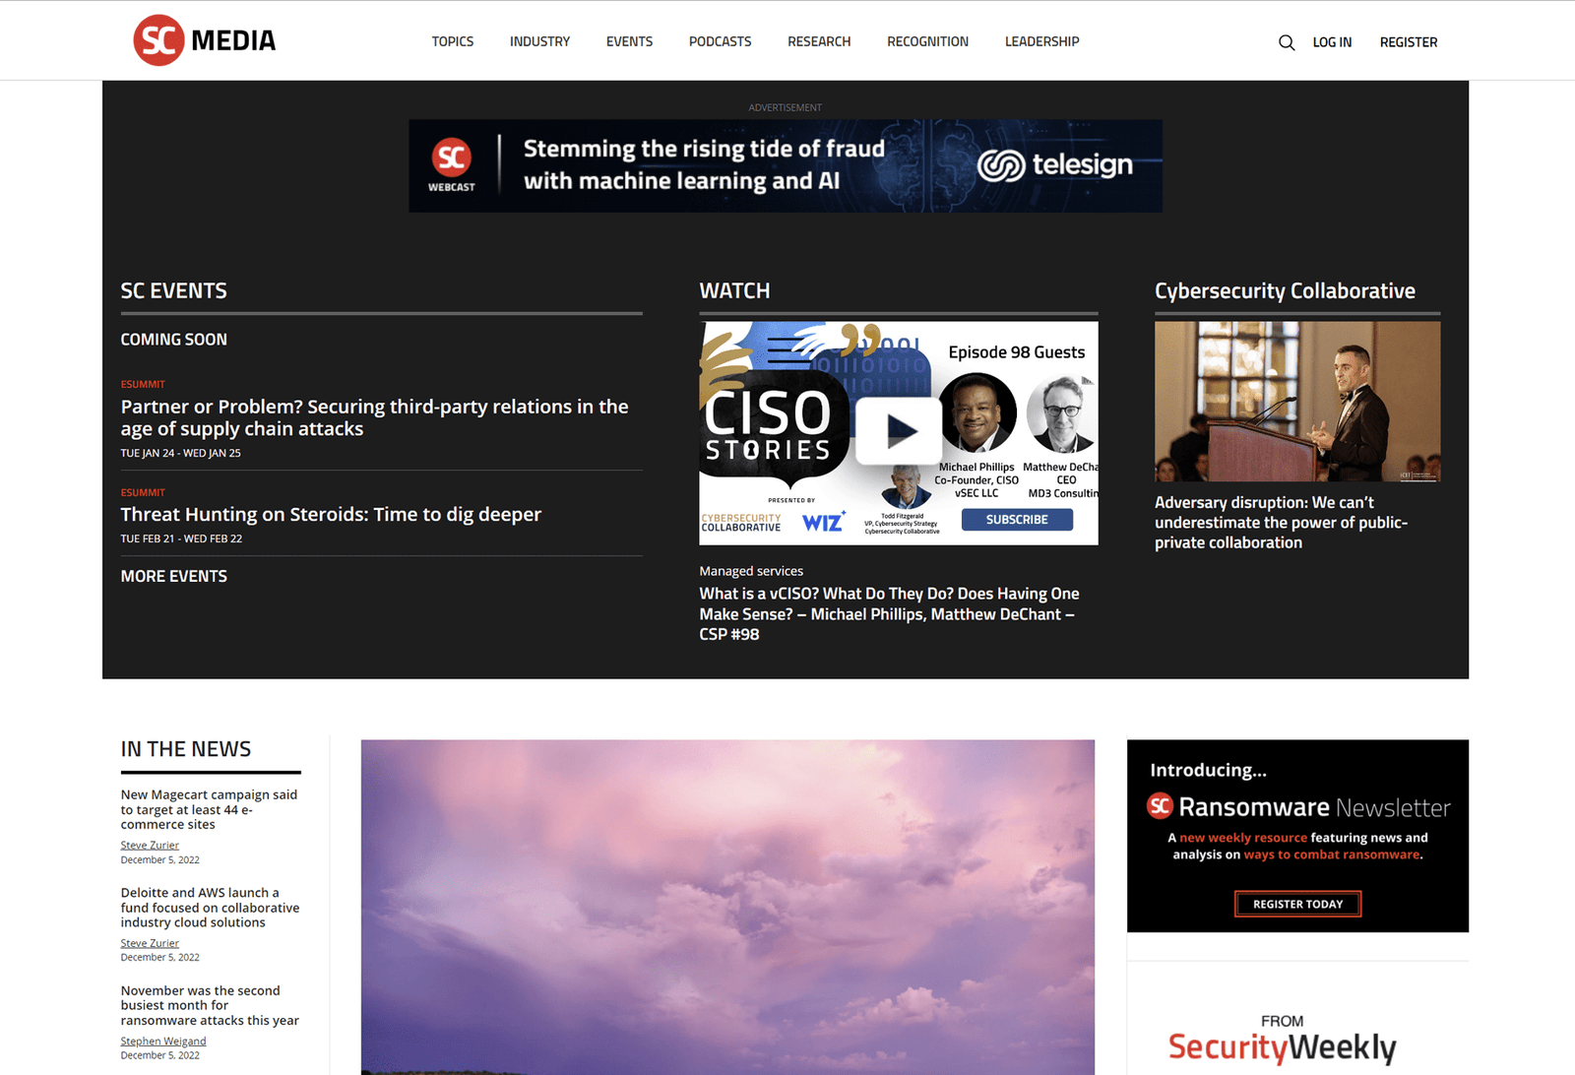Click the Stephen Weigand author link
1575x1075 pixels.
pos(163,1042)
